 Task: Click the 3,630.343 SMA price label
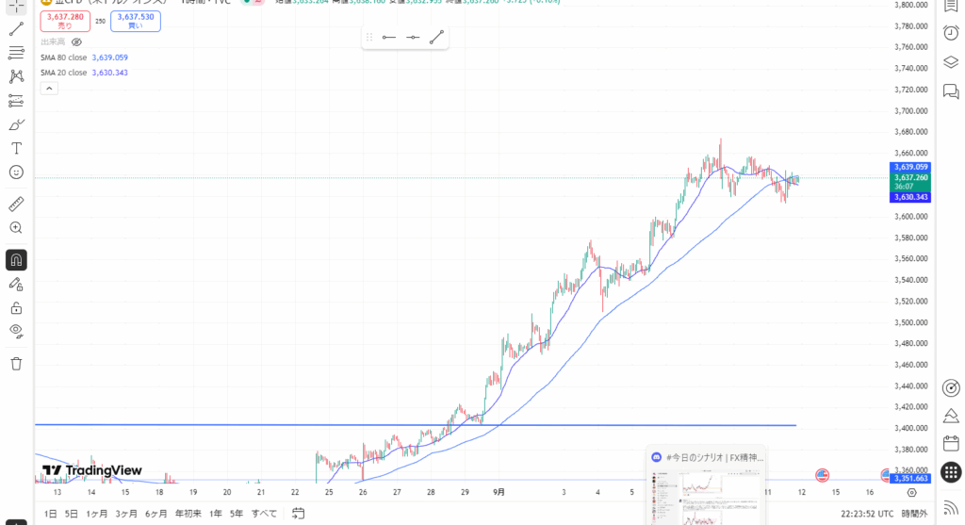point(910,198)
